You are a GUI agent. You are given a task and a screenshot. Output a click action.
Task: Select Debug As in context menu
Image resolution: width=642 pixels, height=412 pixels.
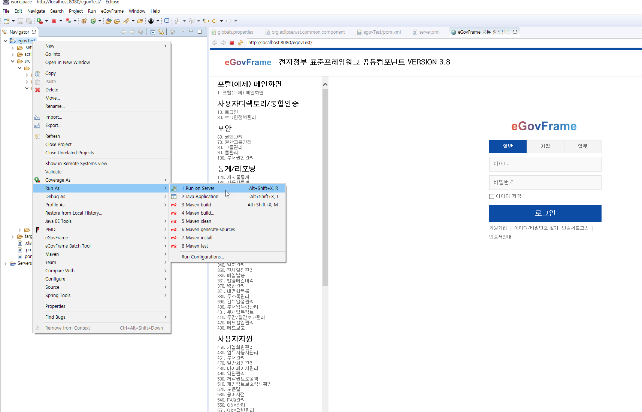pos(102,197)
